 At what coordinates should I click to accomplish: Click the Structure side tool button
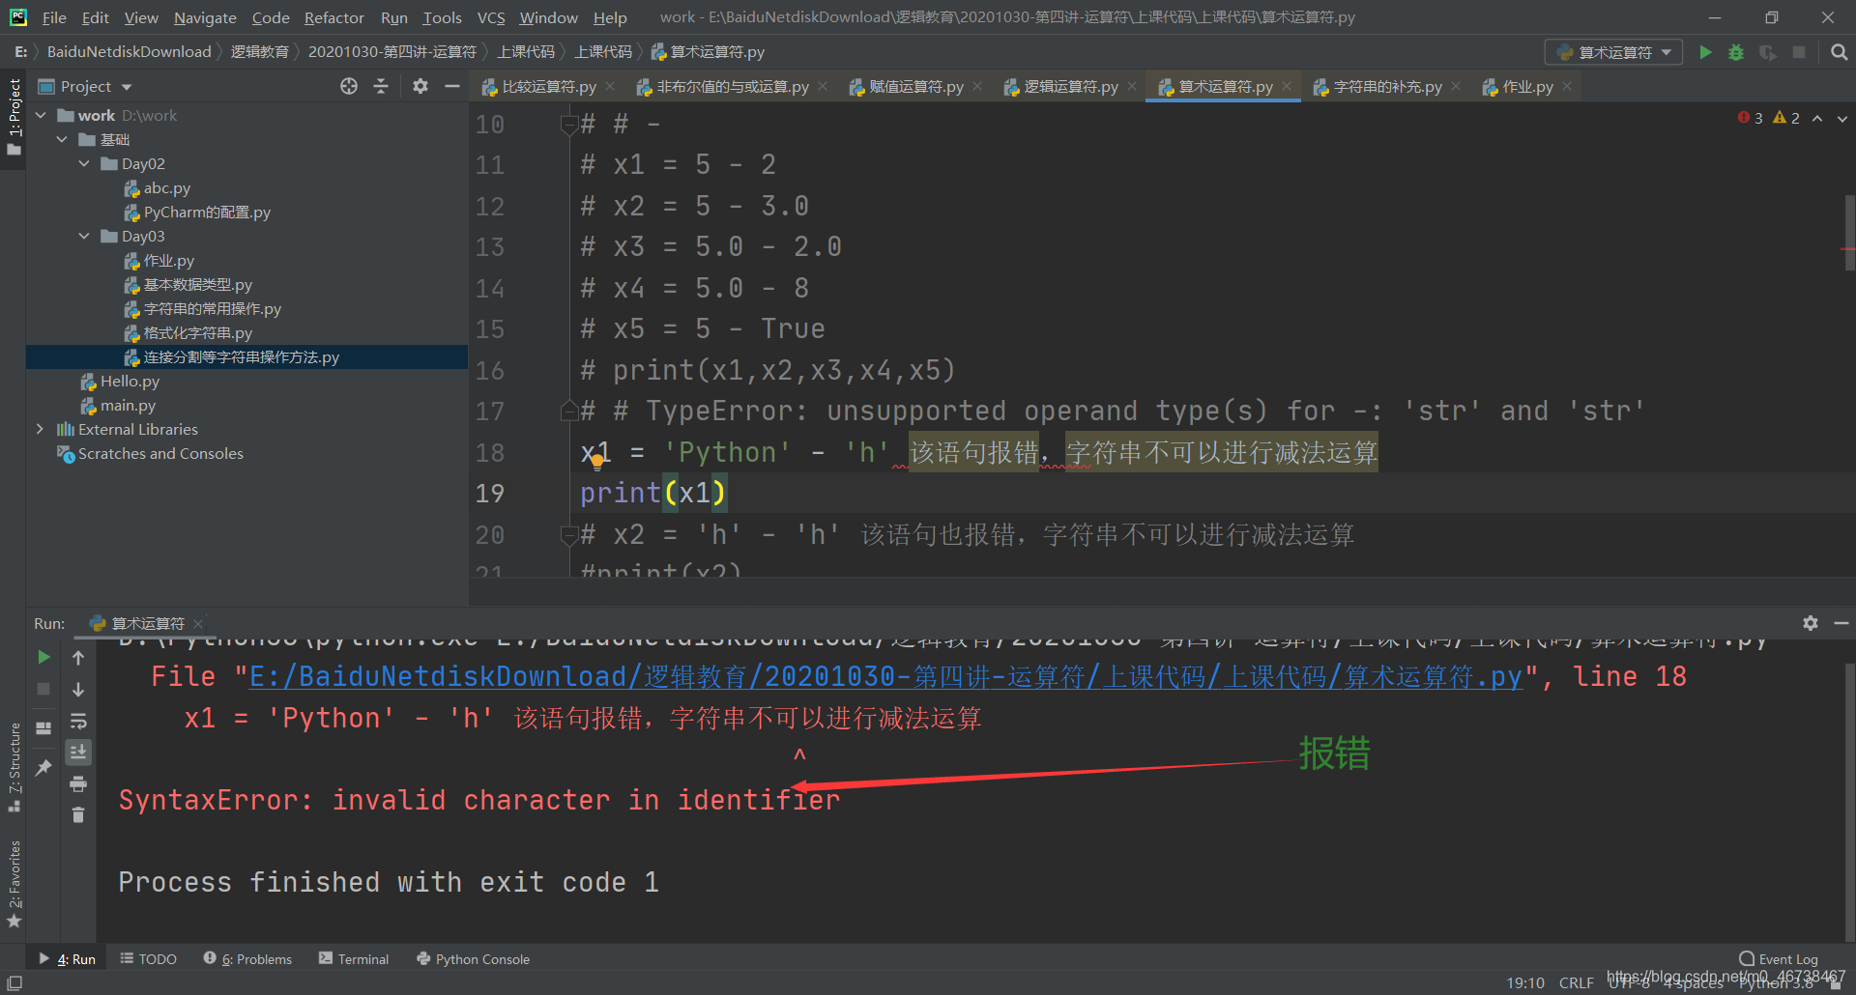14,767
